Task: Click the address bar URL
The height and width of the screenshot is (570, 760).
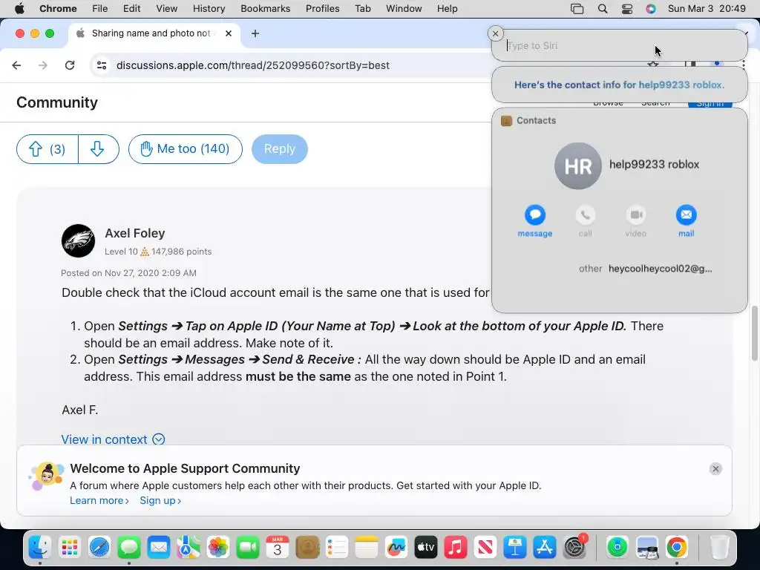Action: pos(253,65)
